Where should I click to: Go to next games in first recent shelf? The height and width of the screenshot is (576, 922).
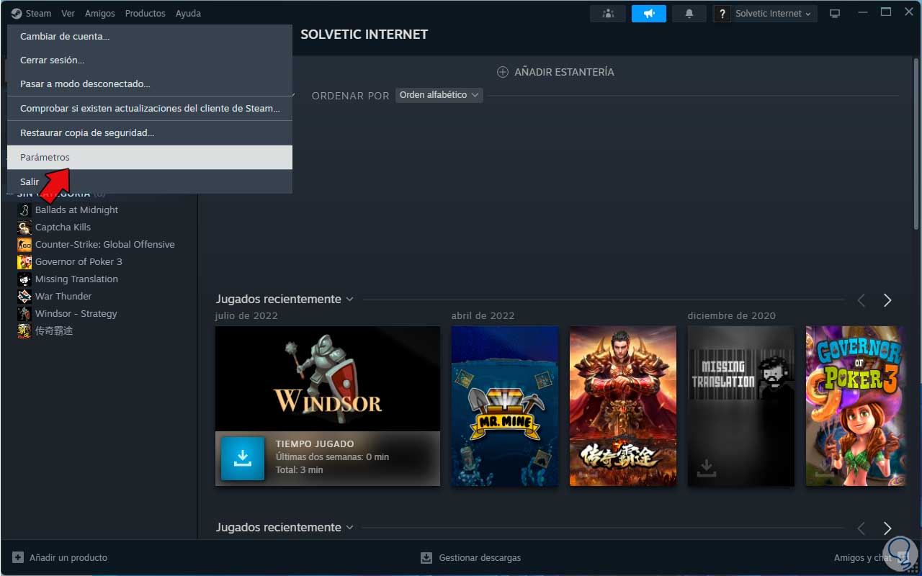click(887, 300)
